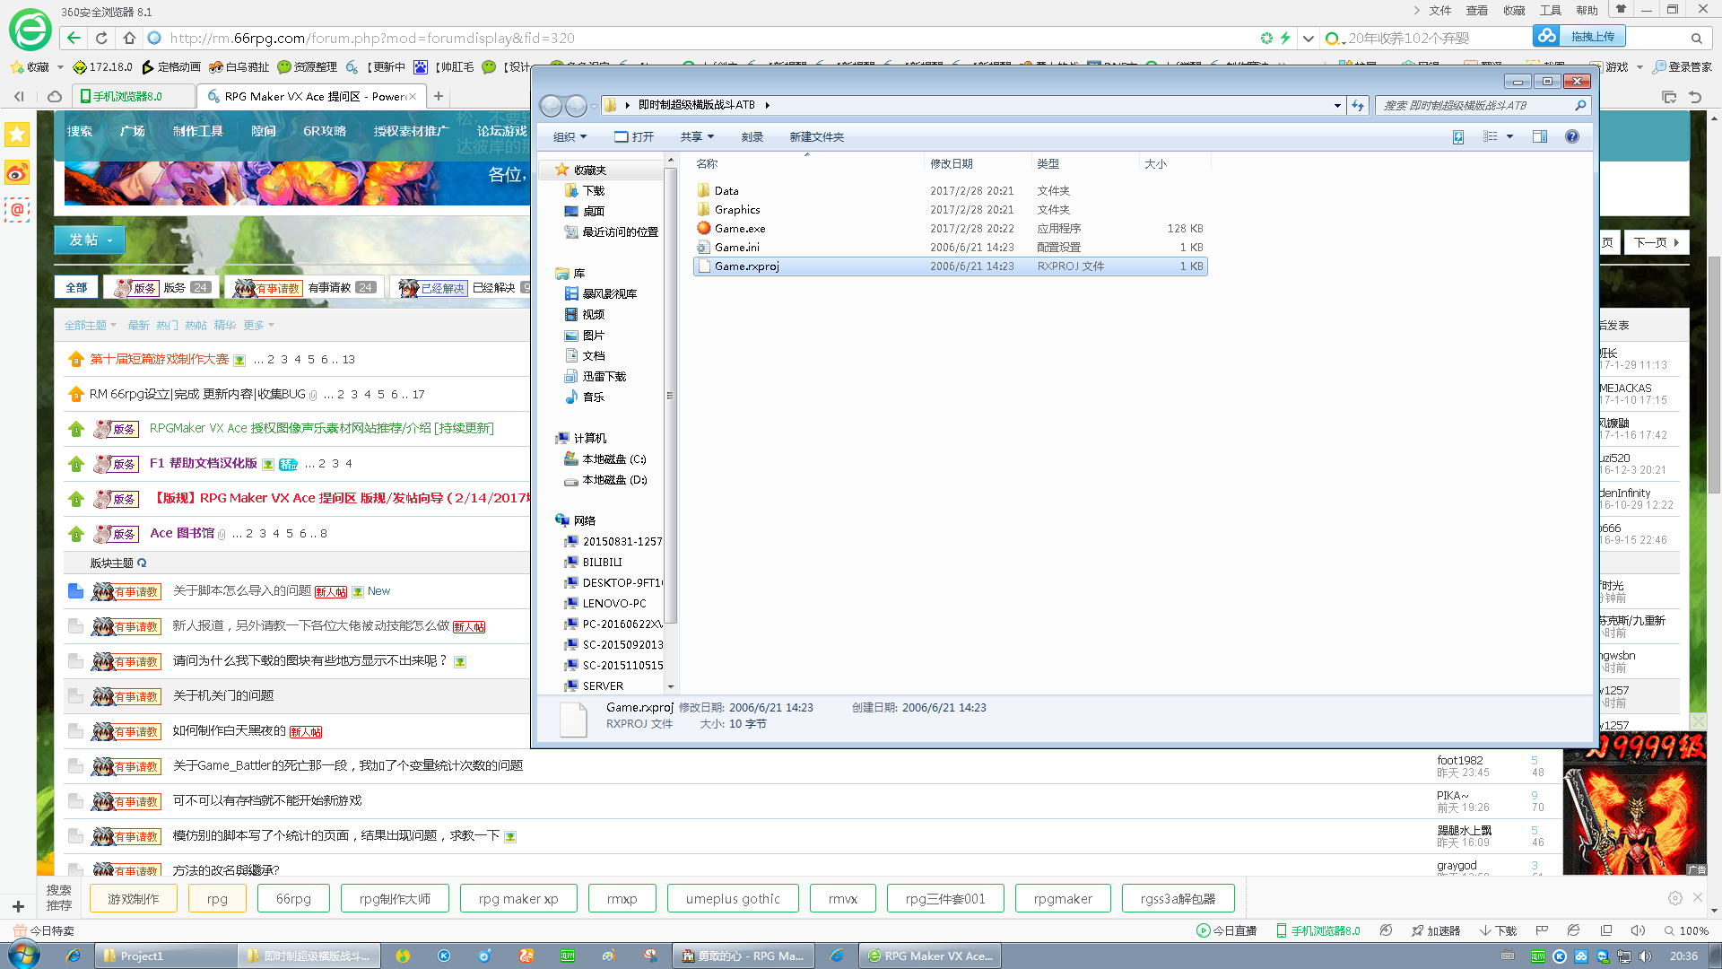Screen dimensions: 1722x969
Task: Click Explorer refresh button beside address bar
Action: point(1358,106)
